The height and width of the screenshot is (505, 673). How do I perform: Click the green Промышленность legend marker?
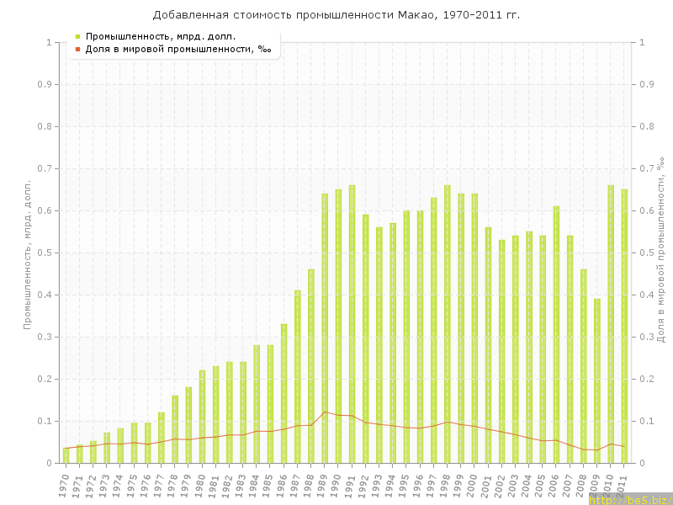[x=77, y=36]
